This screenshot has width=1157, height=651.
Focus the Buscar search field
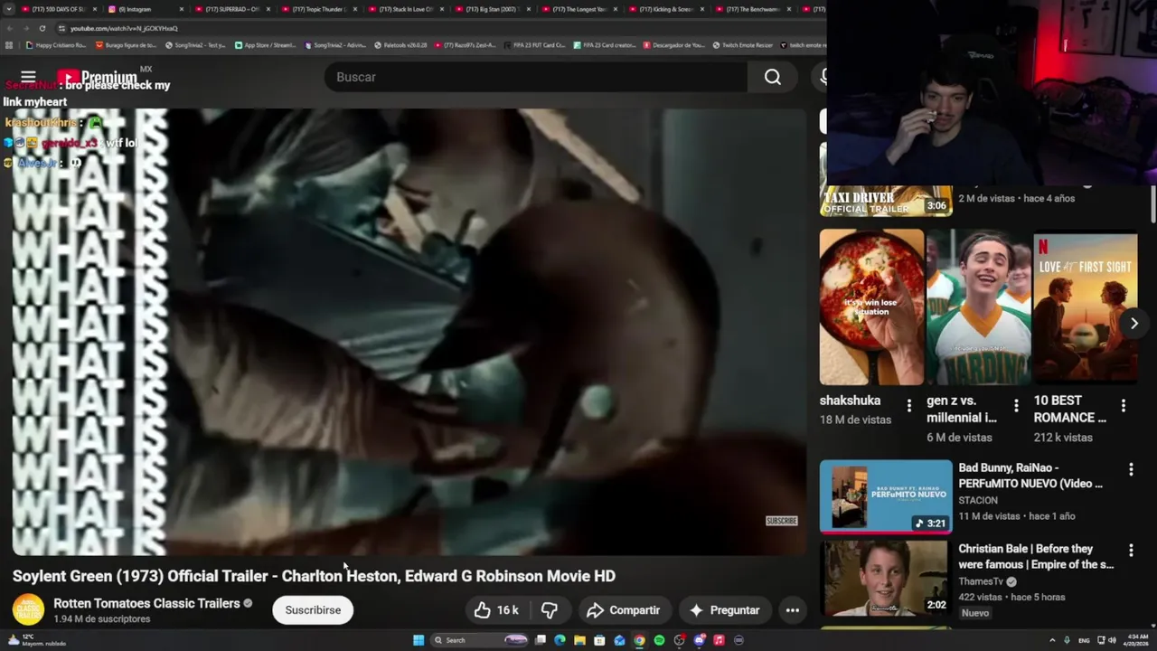[536, 77]
